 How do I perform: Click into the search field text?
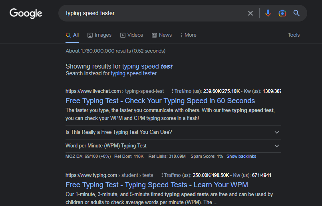pyautogui.click(x=90, y=13)
